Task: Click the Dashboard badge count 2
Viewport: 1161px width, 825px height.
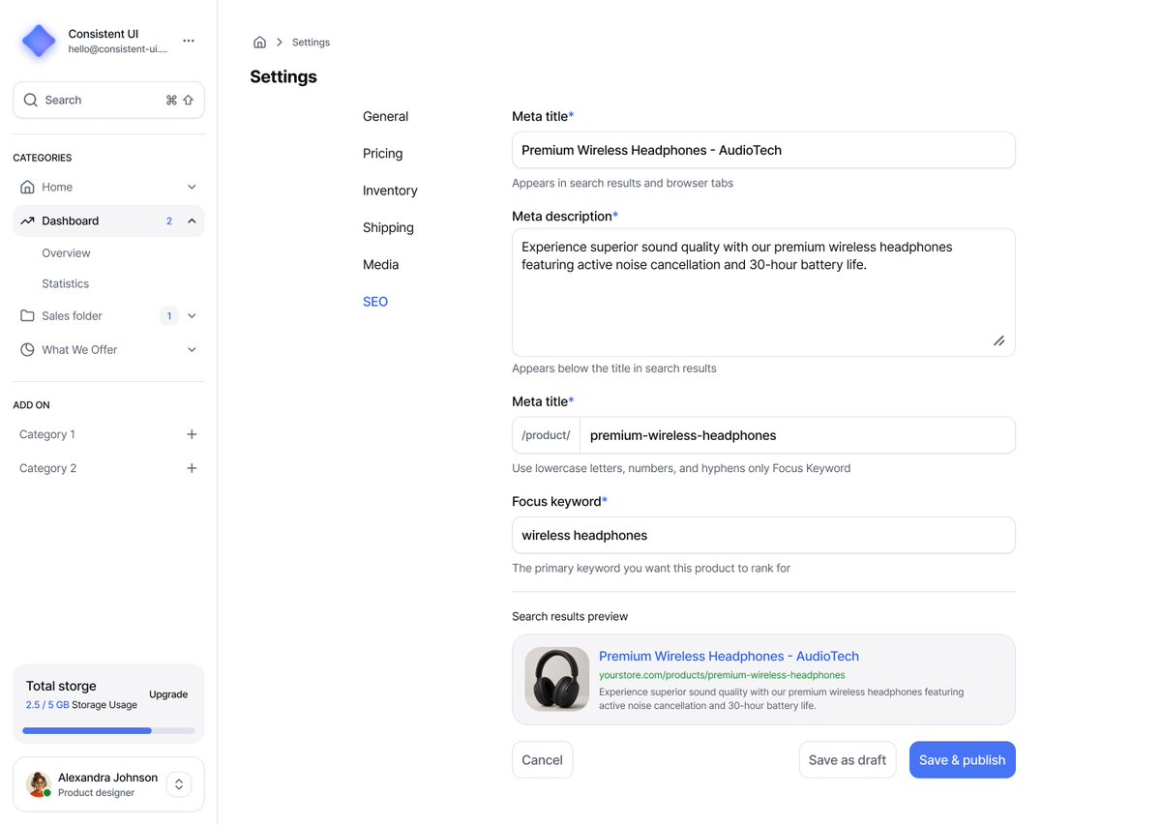Action: tap(169, 221)
